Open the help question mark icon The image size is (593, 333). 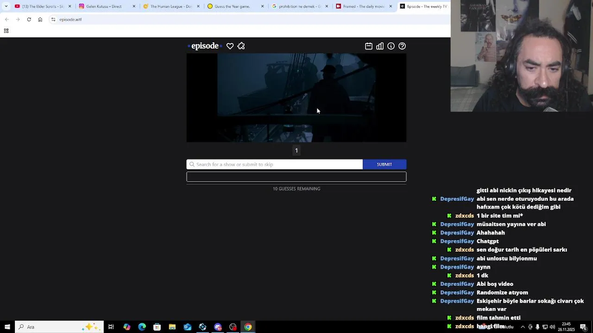point(402,46)
